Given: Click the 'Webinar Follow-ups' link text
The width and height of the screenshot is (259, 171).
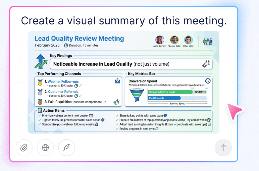Looking at the screenshot, I should (63, 81).
